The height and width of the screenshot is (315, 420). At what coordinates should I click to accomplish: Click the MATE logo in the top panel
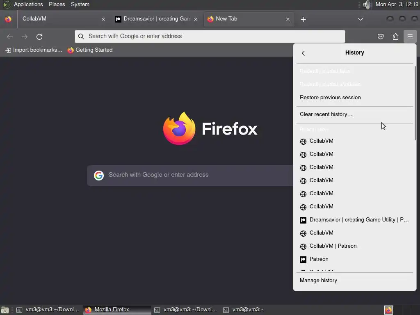click(7, 5)
